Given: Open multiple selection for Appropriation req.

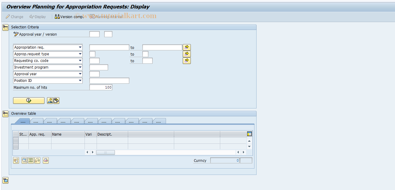Looking at the screenshot, I should [x=187, y=47].
